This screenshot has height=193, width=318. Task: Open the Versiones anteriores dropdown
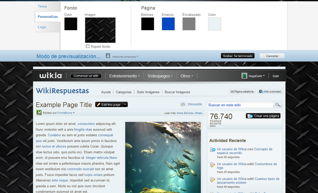[x=125, y=57]
